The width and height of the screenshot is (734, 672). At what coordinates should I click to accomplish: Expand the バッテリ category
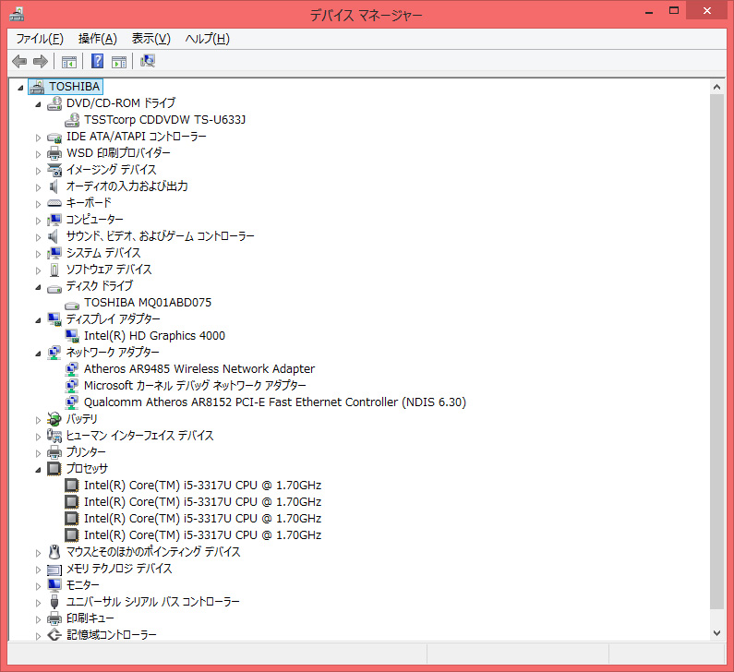[x=38, y=419]
